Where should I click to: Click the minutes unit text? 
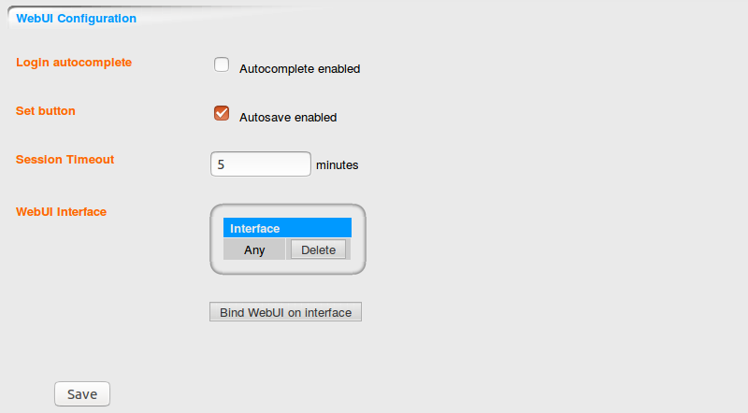tap(338, 165)
